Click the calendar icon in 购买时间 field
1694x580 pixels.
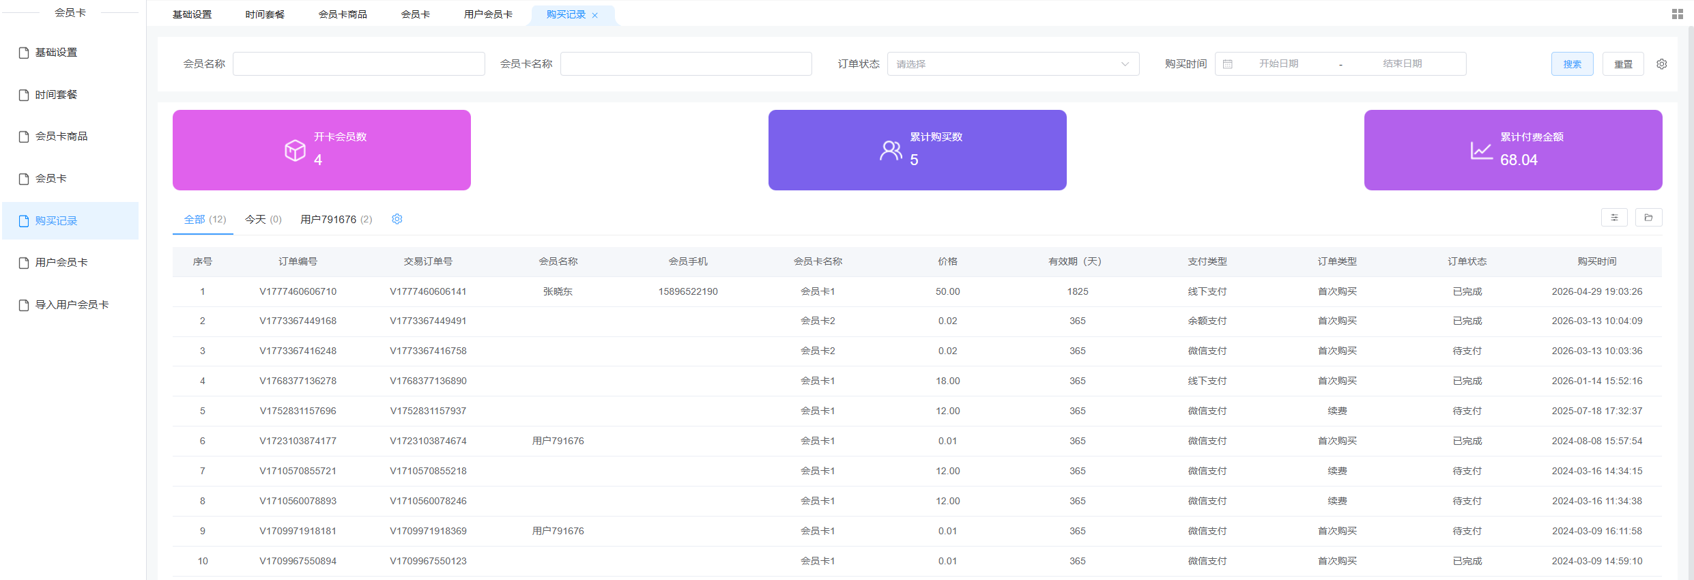coord(1228,64)
